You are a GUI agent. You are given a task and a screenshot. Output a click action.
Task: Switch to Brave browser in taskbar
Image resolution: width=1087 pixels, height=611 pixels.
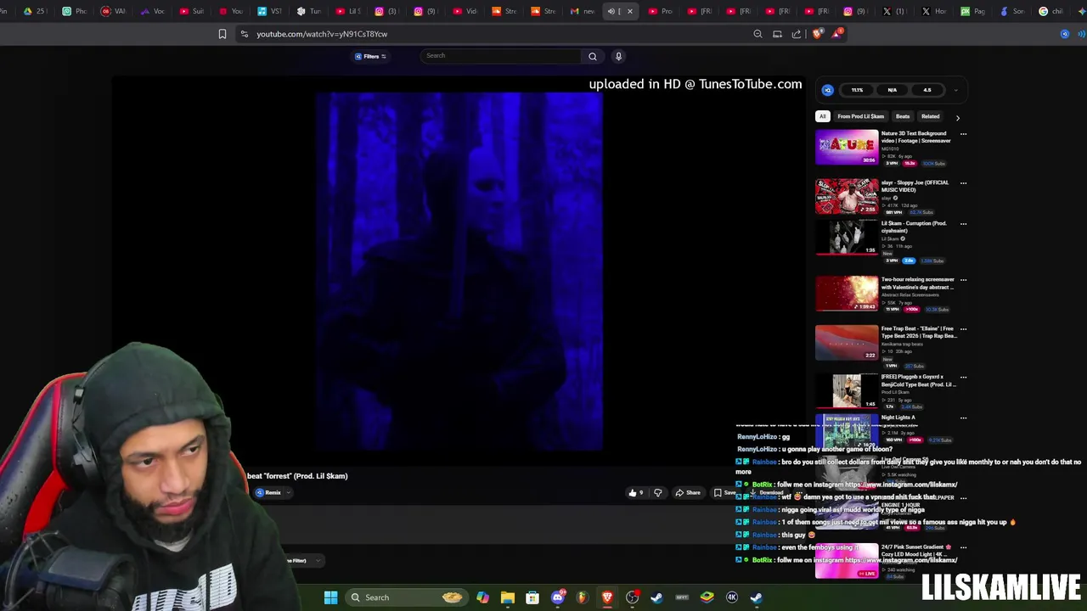click(607, 597)
